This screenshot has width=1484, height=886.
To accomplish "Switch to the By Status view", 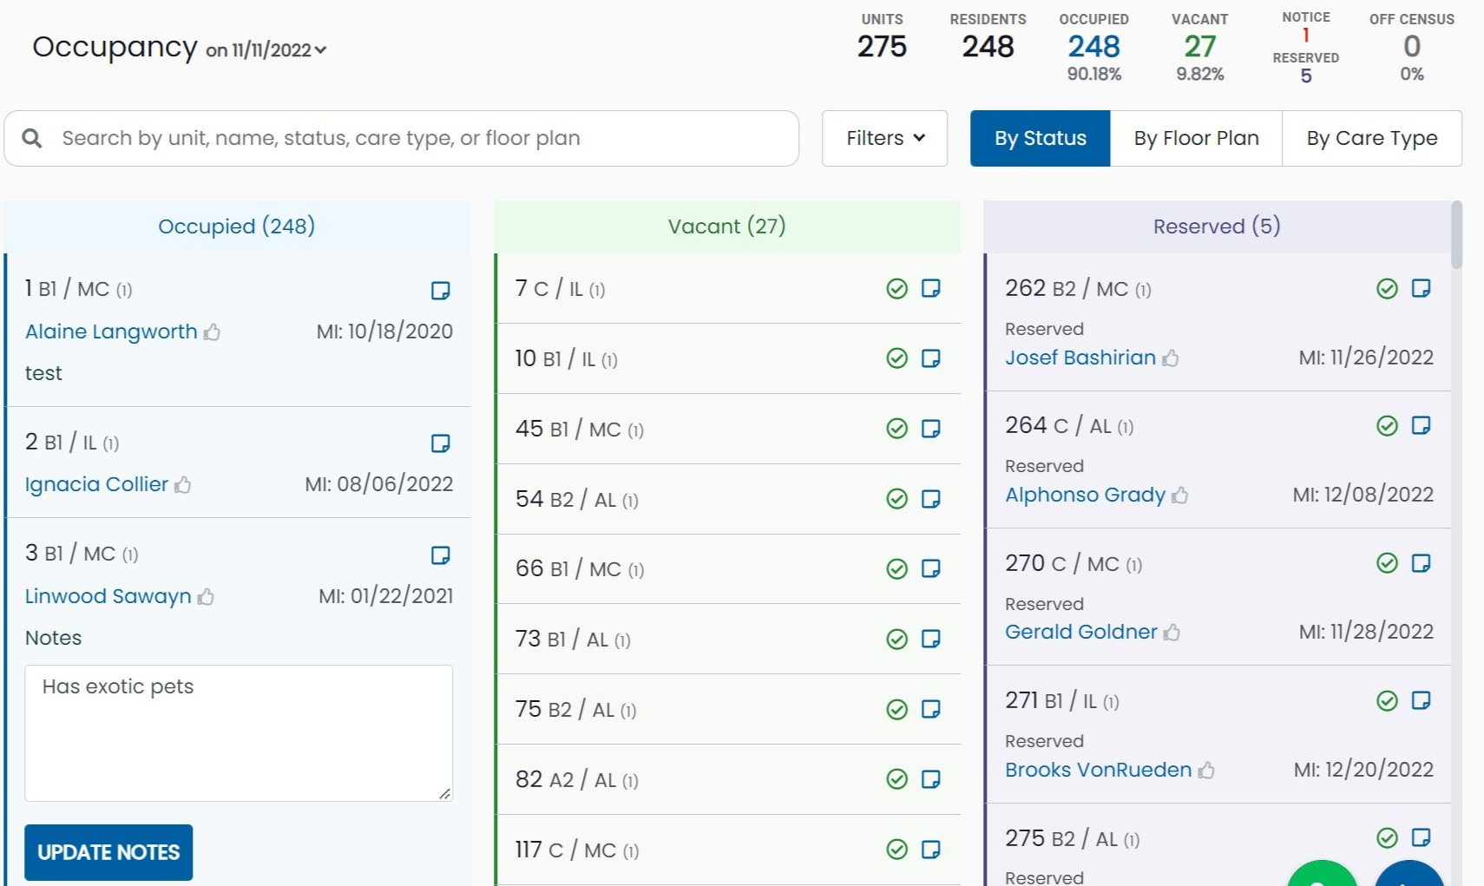I will pyautogui.click(x=1041, y=138).
